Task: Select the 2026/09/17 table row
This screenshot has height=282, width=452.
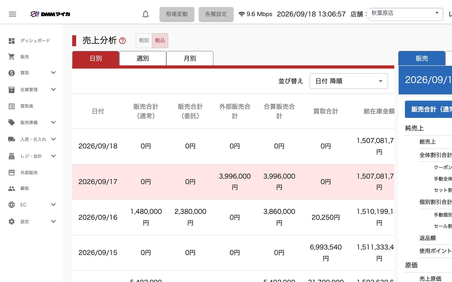Action: click(233, 182)
